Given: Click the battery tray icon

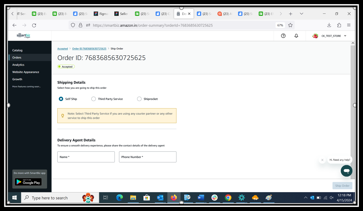Looking at the screenshot, I should tap(319, 198).
